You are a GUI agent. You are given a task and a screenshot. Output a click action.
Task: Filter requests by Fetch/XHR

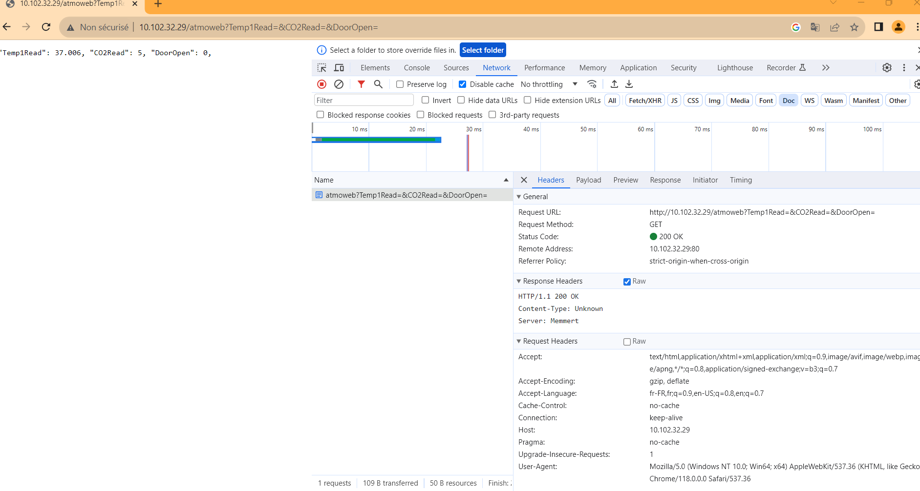pos(645,101)
